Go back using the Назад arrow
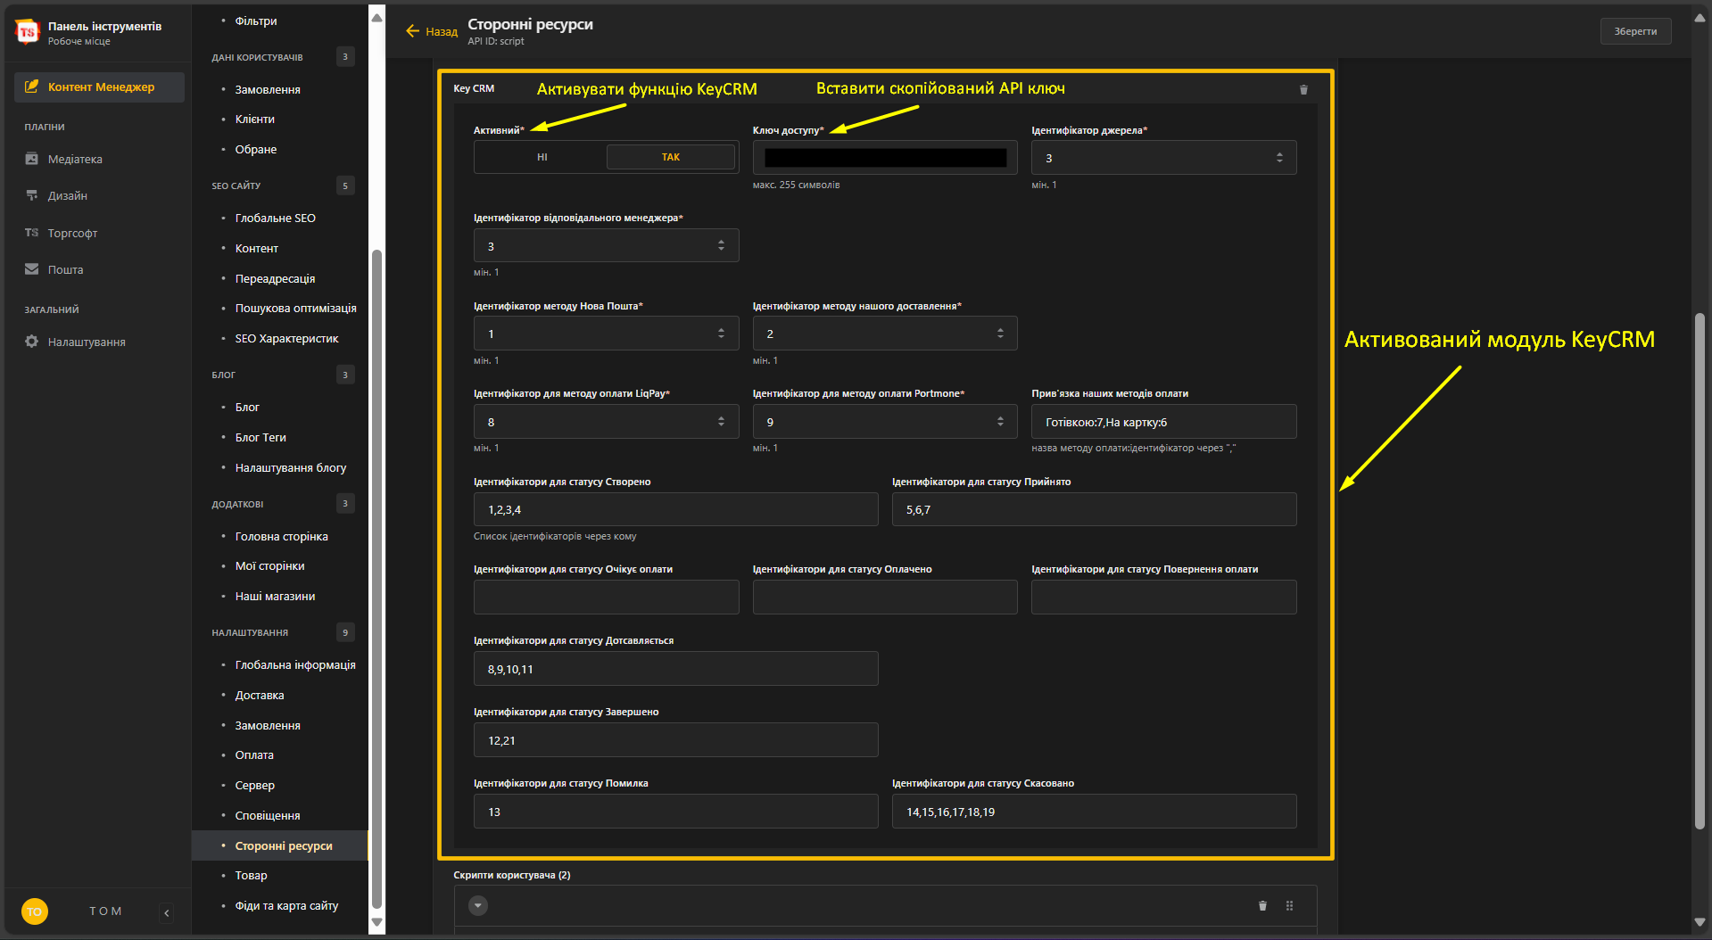 [x=412, y=31]
